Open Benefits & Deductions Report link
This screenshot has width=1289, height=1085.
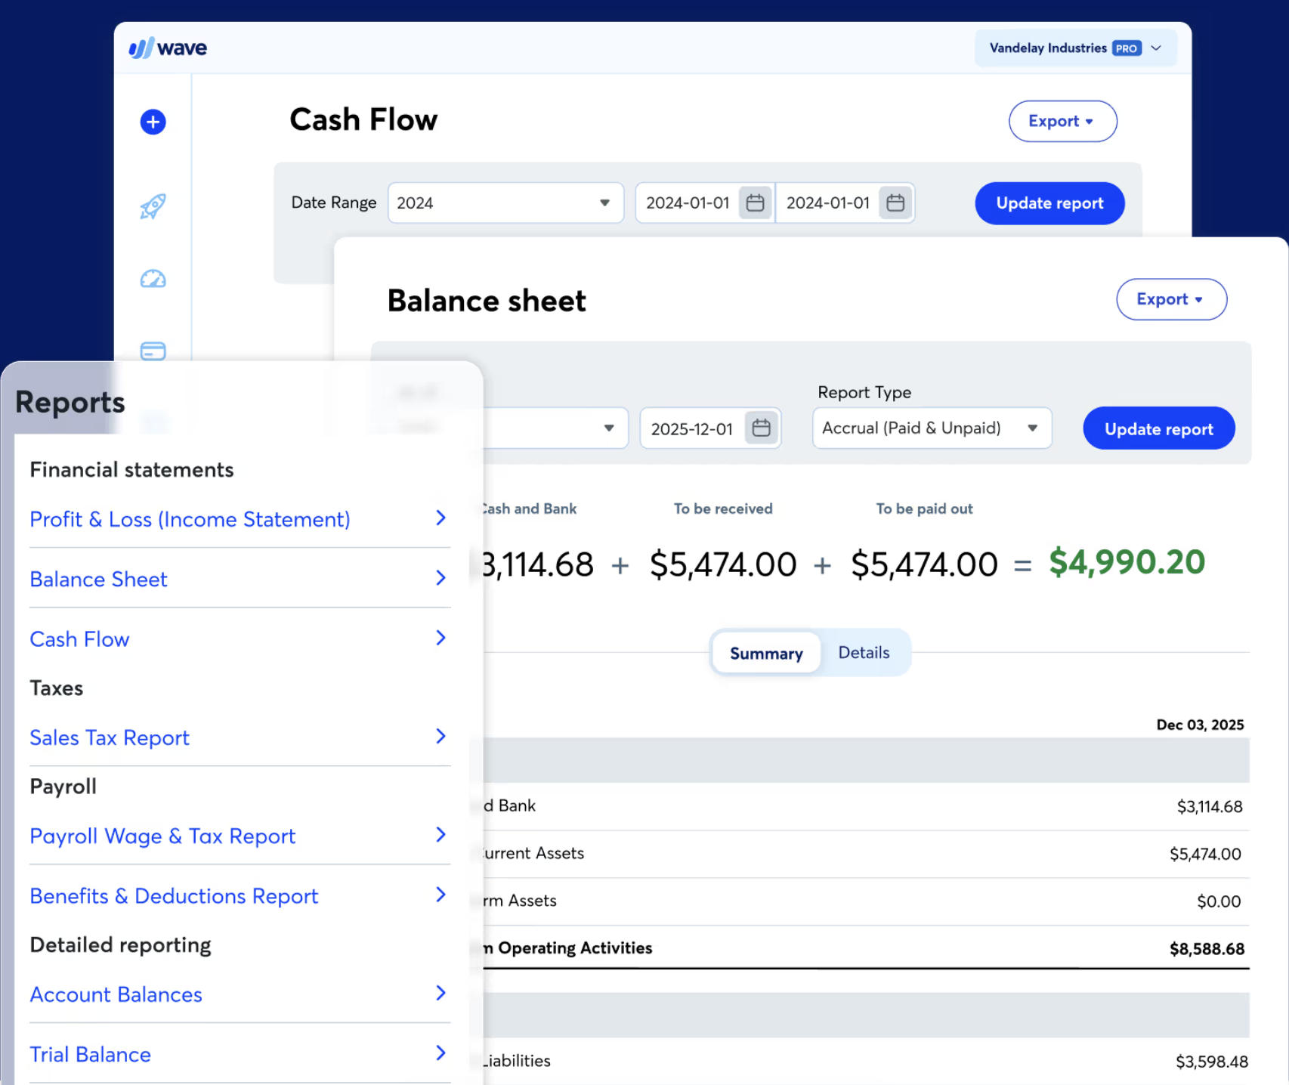pos(174,895)
